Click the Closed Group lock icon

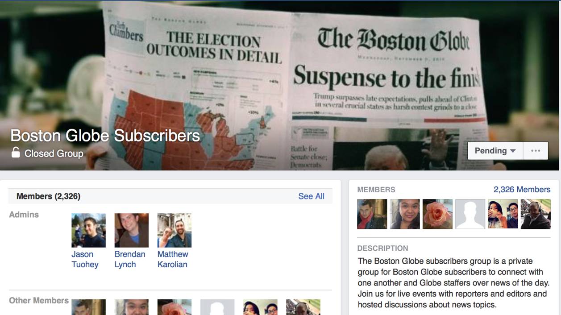coord(16,153)
